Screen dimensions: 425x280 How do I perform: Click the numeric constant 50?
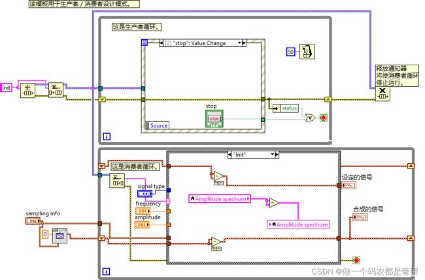click(x=290, y=52)
